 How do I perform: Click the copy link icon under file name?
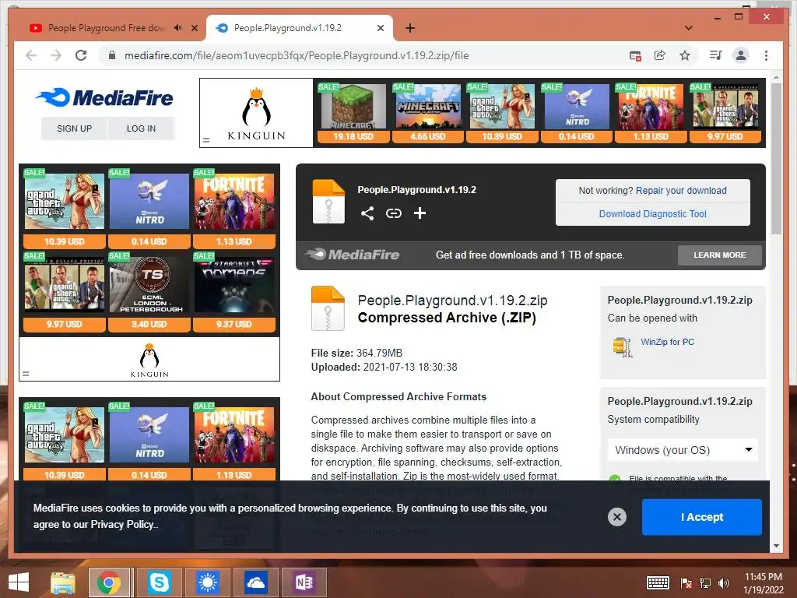pos(393,213)
